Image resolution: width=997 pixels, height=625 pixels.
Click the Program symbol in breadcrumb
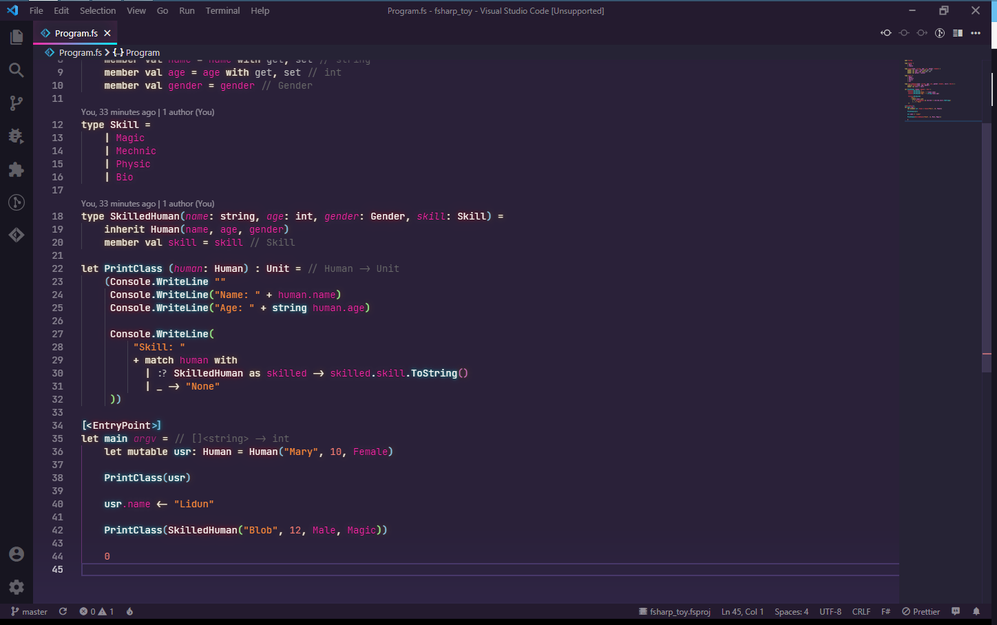[x=142, y=52]
